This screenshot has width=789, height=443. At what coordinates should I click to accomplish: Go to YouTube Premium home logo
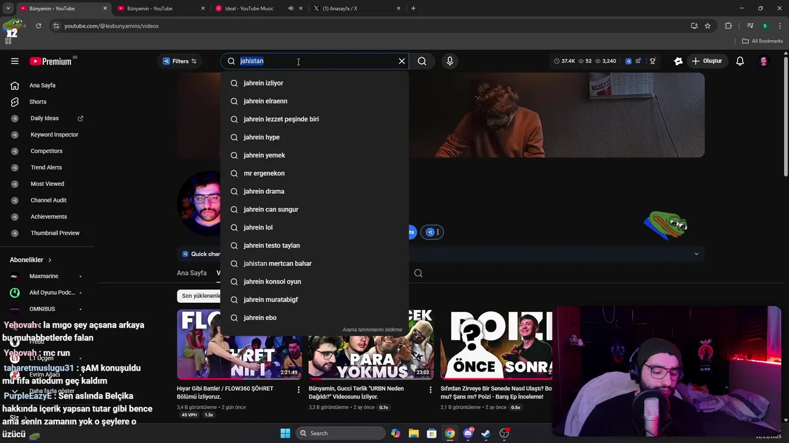[51, 61]
